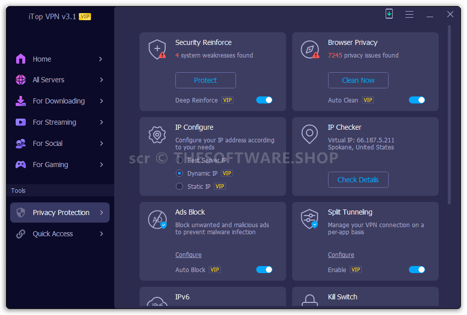Click the All Servers globe icon
The width and height of the screenshot is (467, 315).
coord(21,80)
